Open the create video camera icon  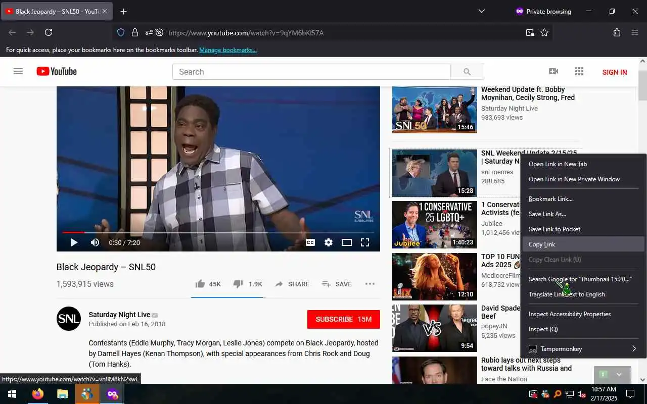(x=553, y=71)
